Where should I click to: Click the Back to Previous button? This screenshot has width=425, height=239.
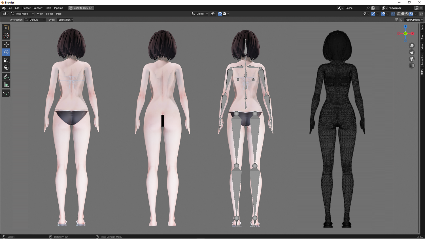point(81,8)
